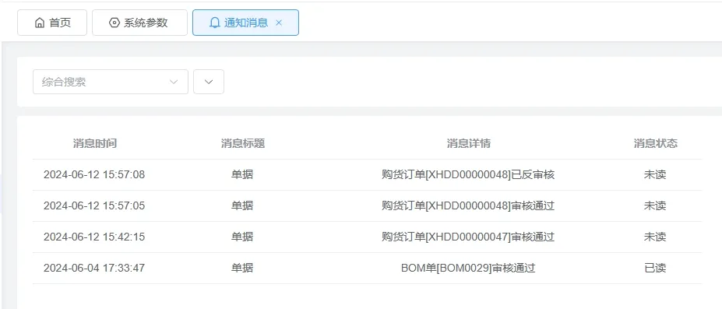Click the 消息状态 column header

pos(655,143)
